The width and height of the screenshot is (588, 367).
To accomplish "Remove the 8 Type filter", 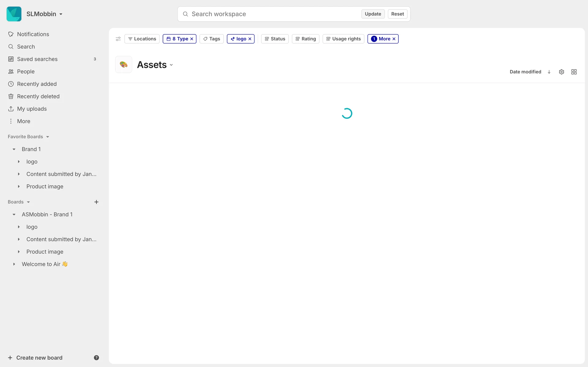I will tap(192, 39).
